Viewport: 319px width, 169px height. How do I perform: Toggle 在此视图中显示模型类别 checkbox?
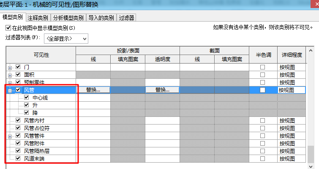[x=8, y=28]
